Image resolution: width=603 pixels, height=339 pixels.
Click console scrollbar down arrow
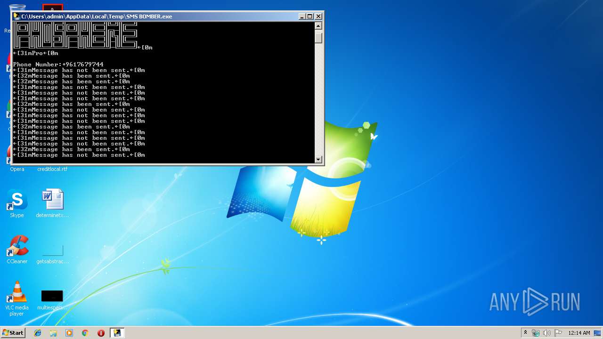click(x=318, y=160)
